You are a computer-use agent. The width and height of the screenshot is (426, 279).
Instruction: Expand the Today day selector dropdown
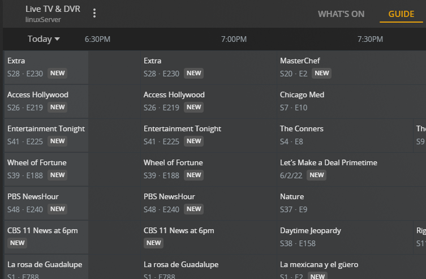[x=44, y=39]
